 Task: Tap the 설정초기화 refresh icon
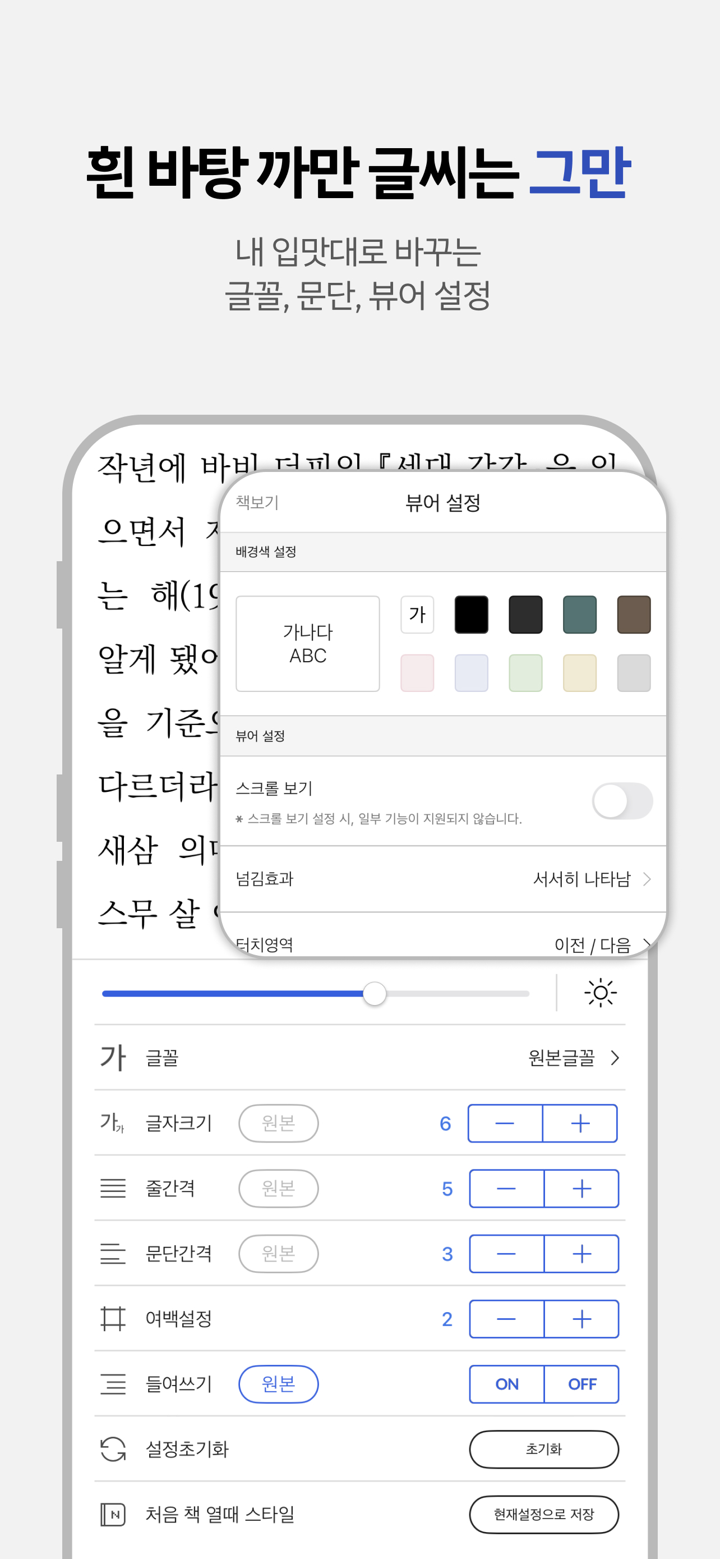(x=113, y=1449)
